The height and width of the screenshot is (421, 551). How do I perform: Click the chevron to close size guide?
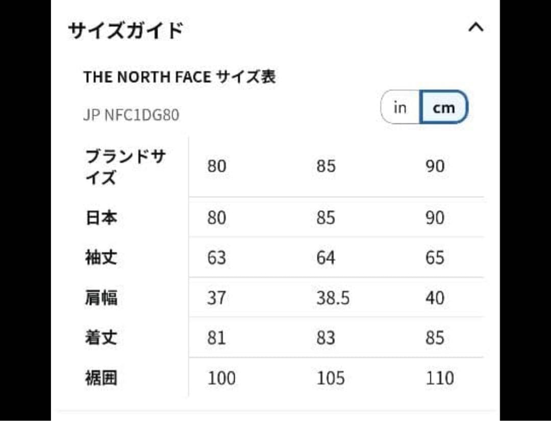[x=475, y=28]
